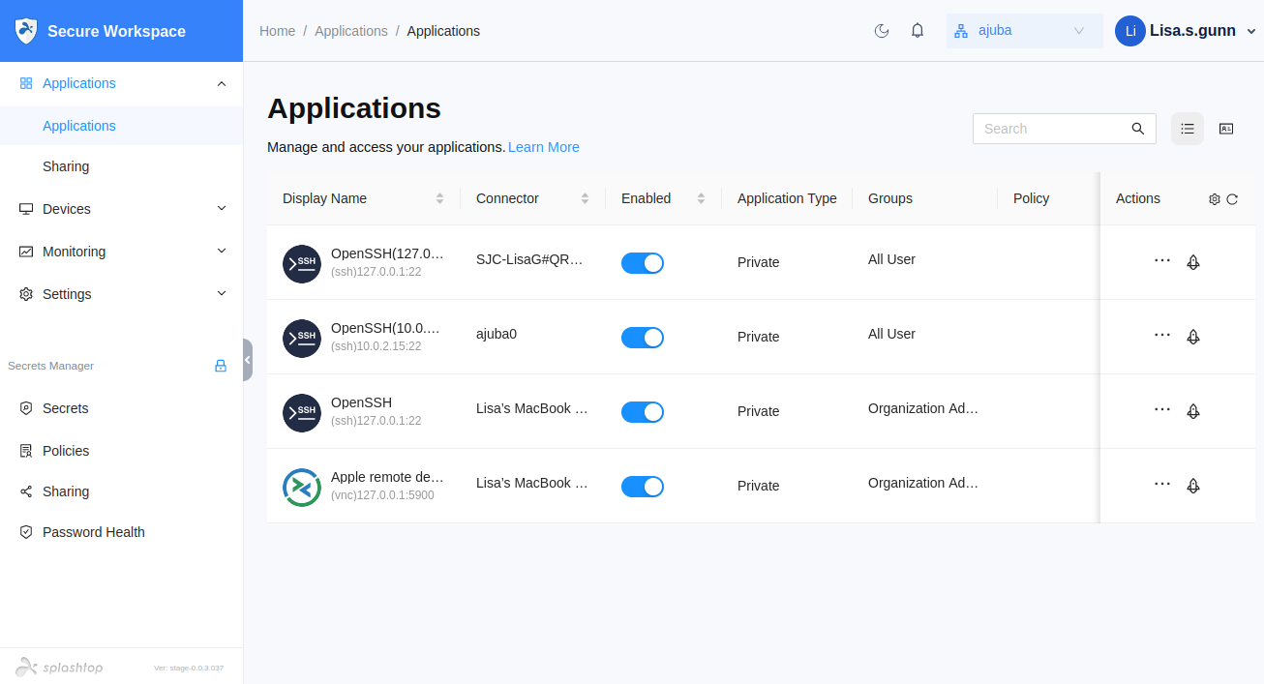Sort by Display Name column arrows
The height and width of the screenshot is (684, 1264).
pyautogui.click(x=439, y=198)
